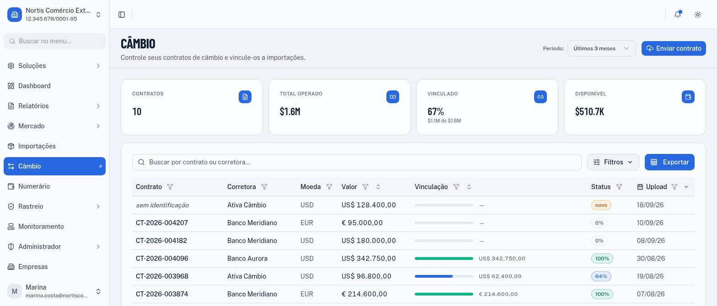The height and width of the screenshot is (306, 717).
Task: Filter the Contrato column
Action: pos(170,187)
